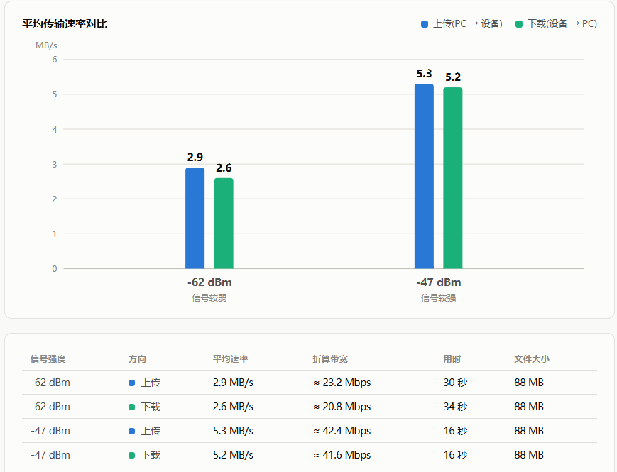Sort table by 平均速率 column header
The image size is (617, 472).
pyautogui.click(x=231, y=358)
